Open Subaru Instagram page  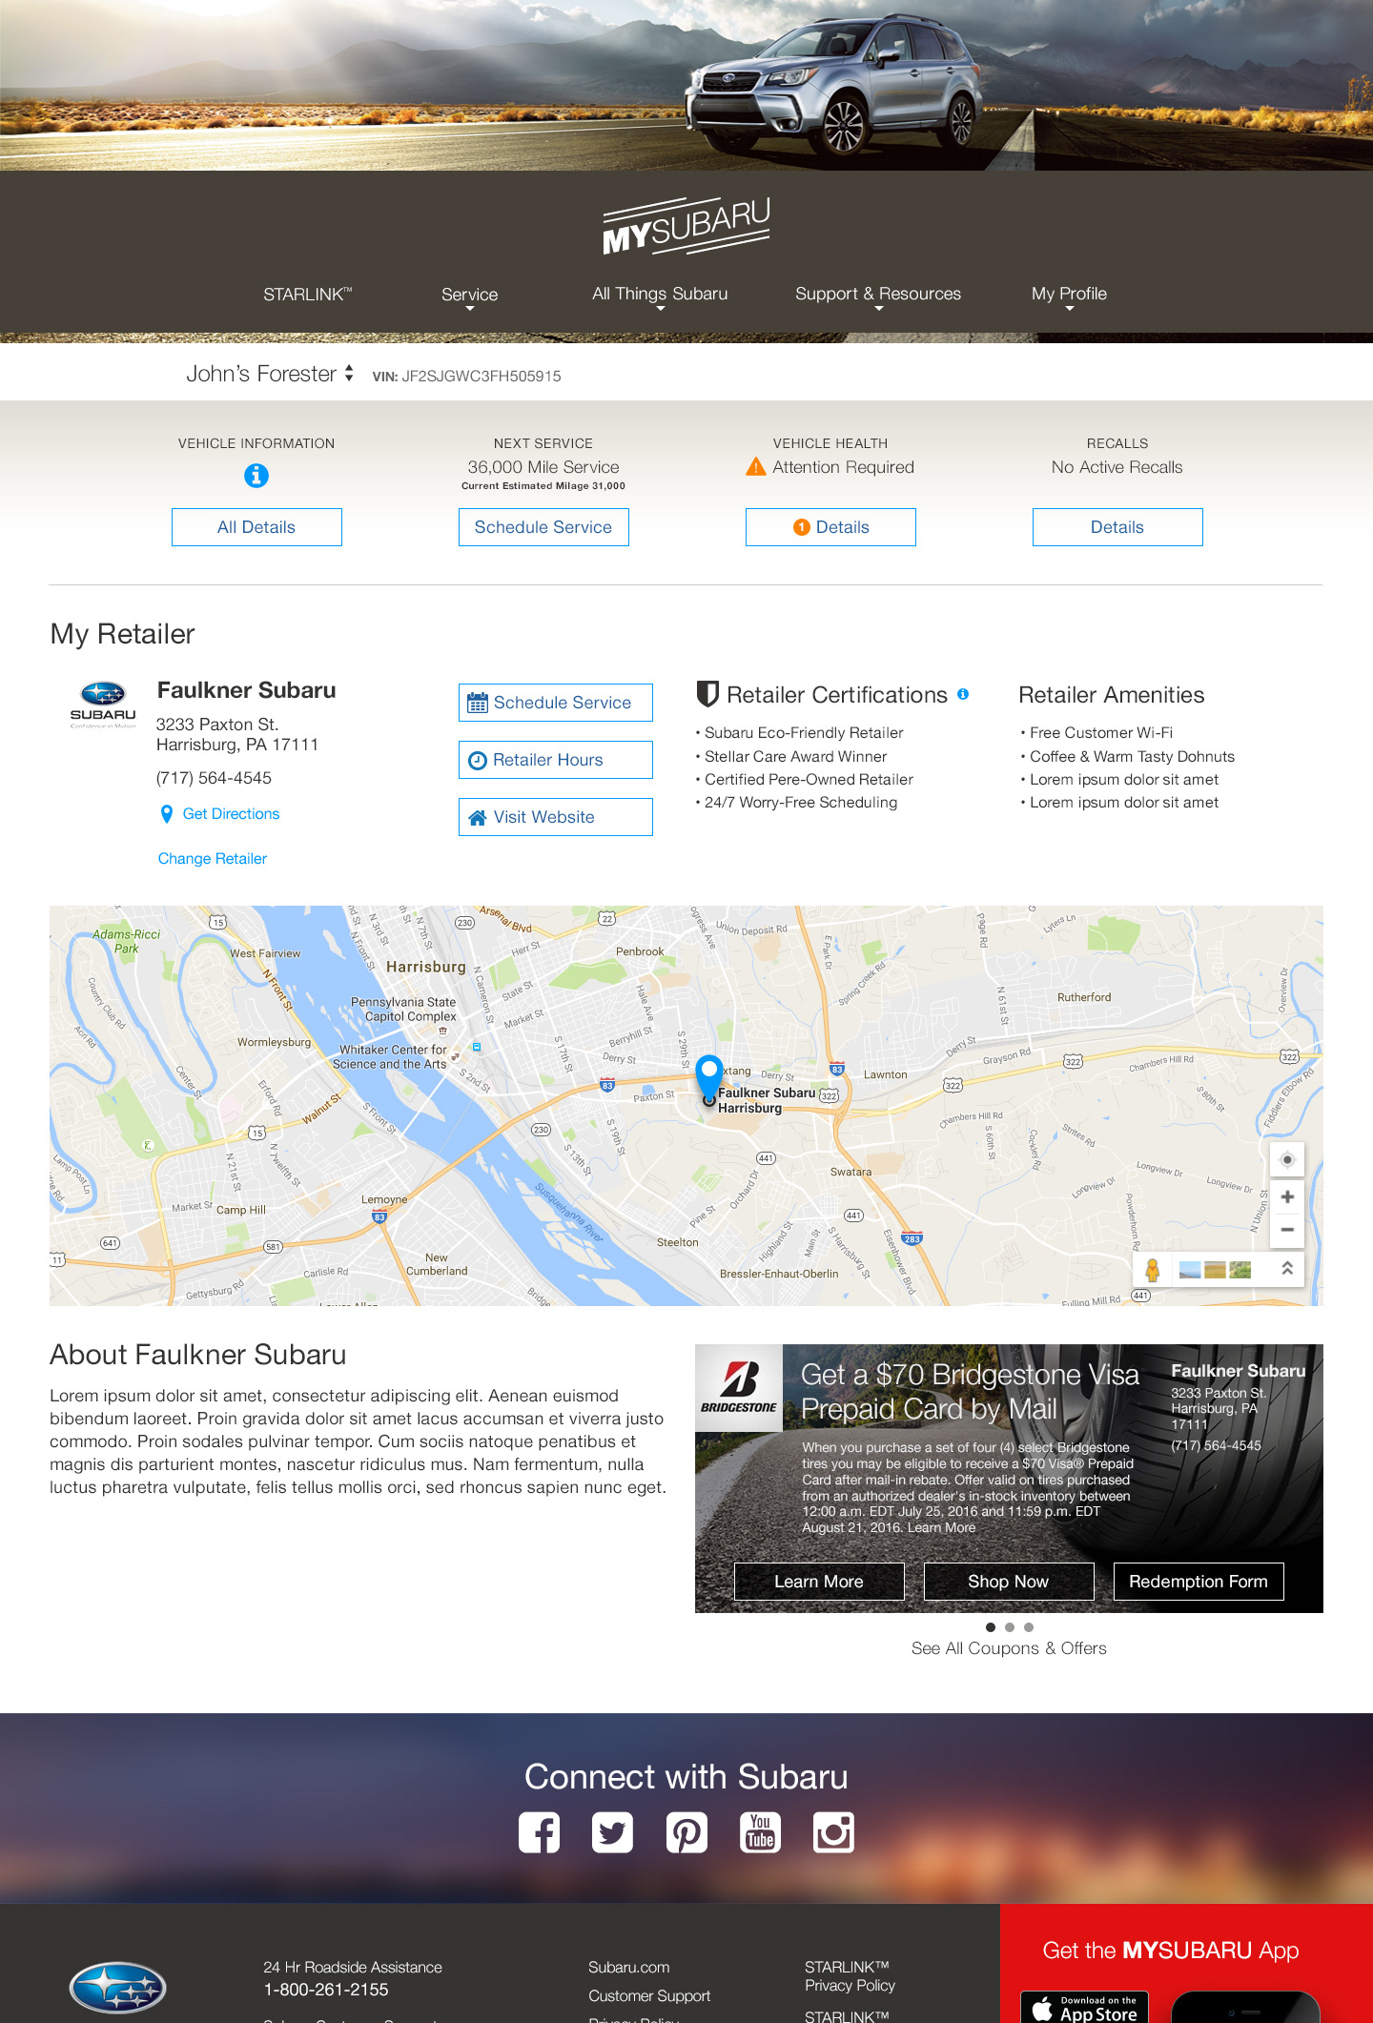[x=833, y=1832]
